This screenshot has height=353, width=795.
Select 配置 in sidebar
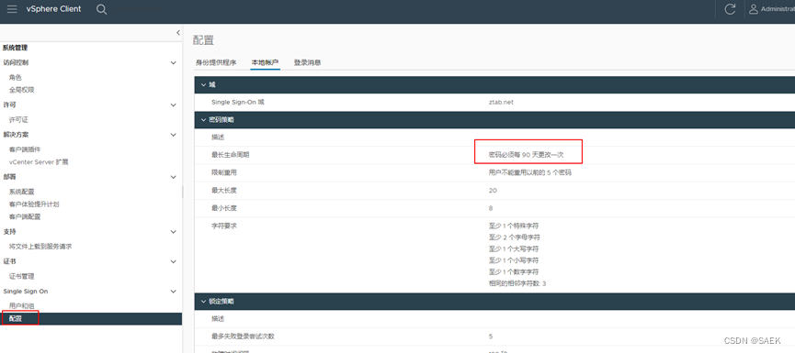click(x=91, y=318)
